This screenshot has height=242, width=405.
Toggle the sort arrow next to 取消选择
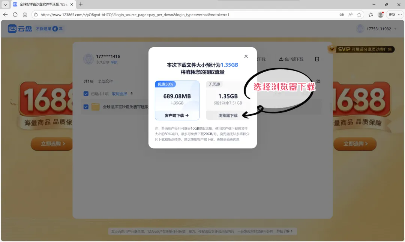132,93
